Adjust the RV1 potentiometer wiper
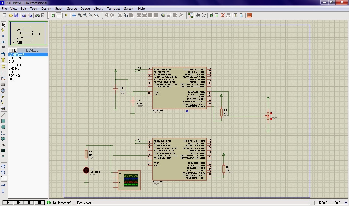 pyautogui.click(x=268, y=116)
